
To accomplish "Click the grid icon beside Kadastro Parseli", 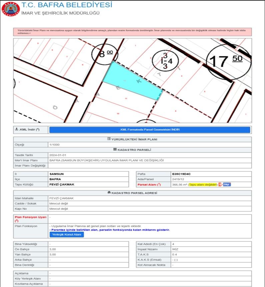I will pyautogui.click(x=115, y=149).
